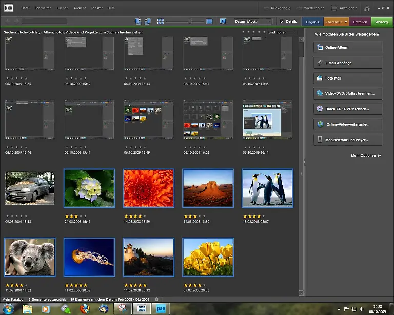Switch to the Erstellen tab
The height and width of the screenshot is (315, 394).
[x=360, y=22]
